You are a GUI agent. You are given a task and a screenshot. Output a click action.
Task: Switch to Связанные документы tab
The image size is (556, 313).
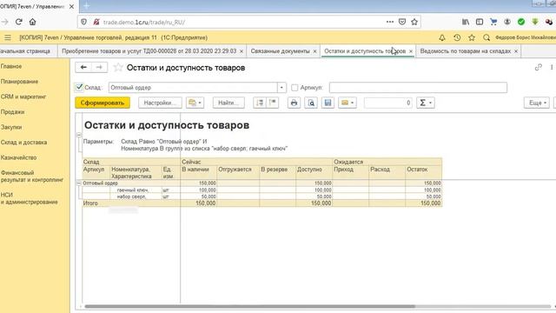tap(280, 51)
